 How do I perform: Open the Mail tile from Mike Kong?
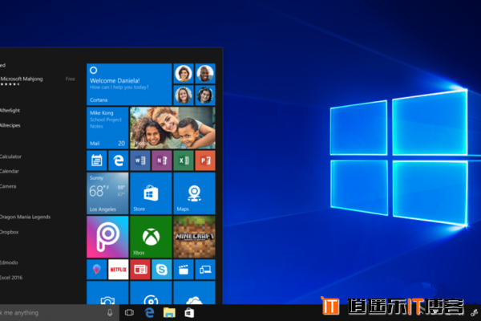107,128
